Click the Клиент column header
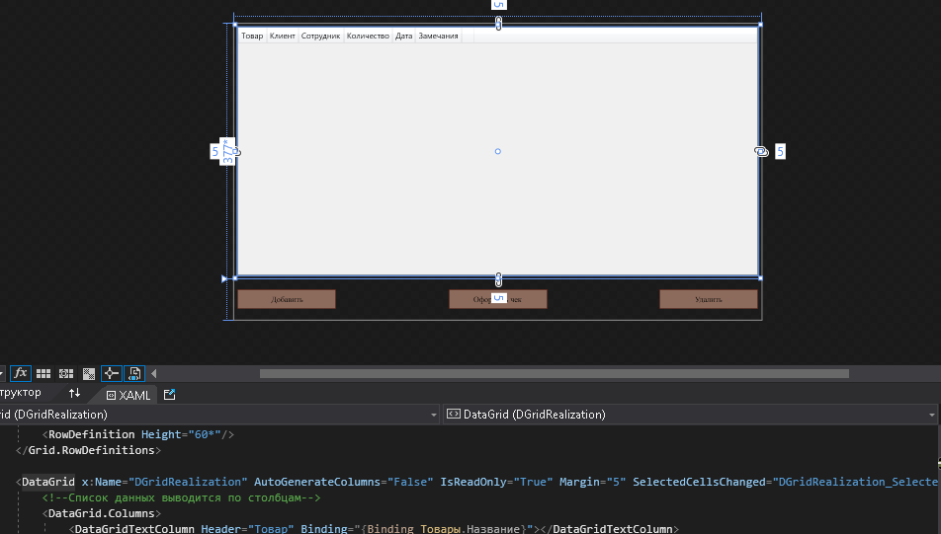Viewport: 941px width, 534px height. 282,36
